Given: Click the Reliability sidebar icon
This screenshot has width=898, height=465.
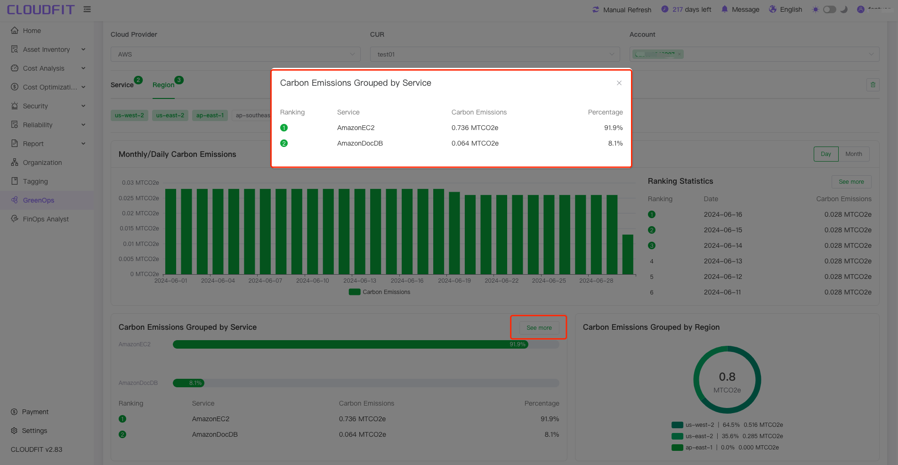Looking at the screenshot, I should pyautogui.click(x=15, y=124).
